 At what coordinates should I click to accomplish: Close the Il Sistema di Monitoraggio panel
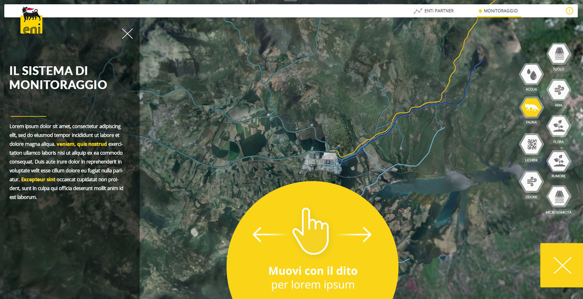click(x=128, y=34)
